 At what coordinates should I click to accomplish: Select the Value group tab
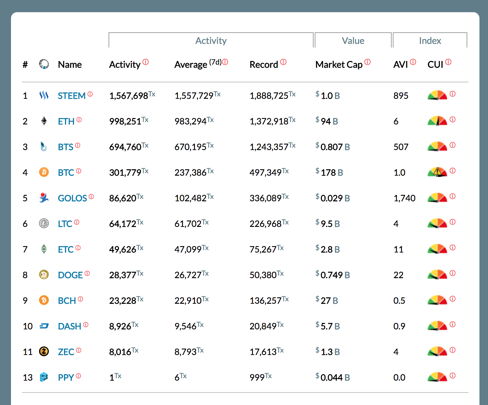pyautogui.click(x=353, y=40)
